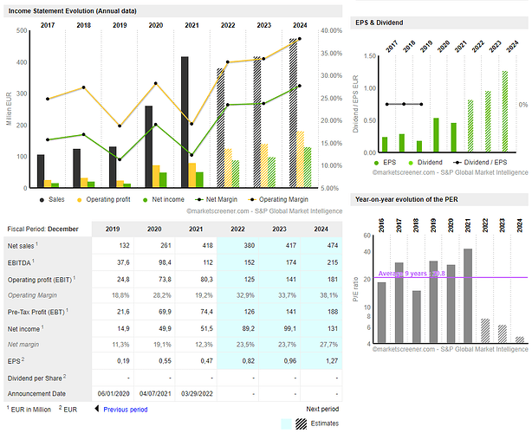Click the striped Estimates legend icon
This screenshot has height=433, width=532.
(x=302, y=423)
